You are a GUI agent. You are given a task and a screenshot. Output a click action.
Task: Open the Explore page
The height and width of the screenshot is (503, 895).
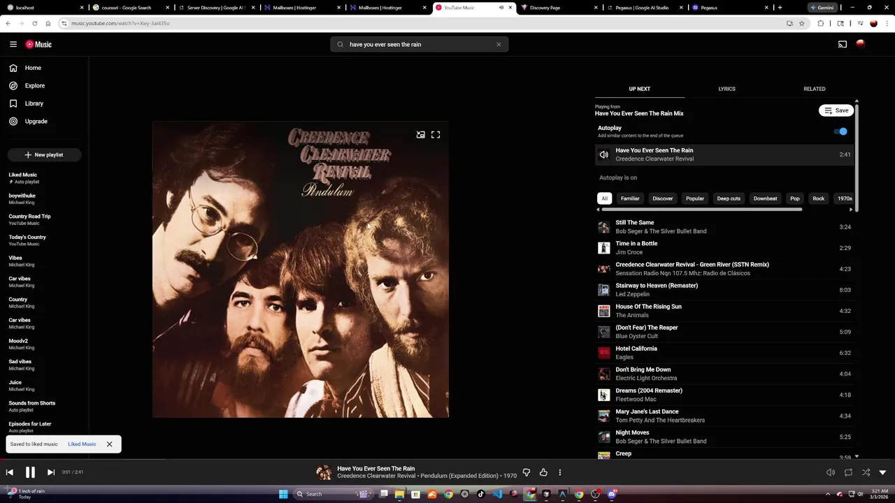(27, 85)
